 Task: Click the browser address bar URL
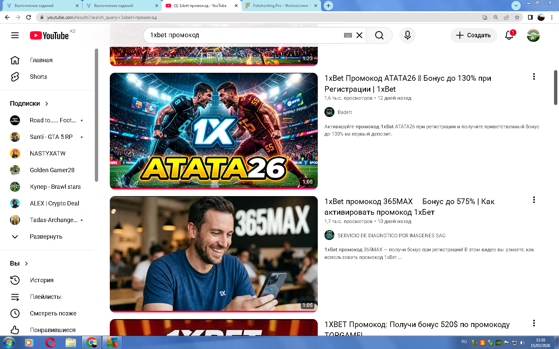coord(102,17)
